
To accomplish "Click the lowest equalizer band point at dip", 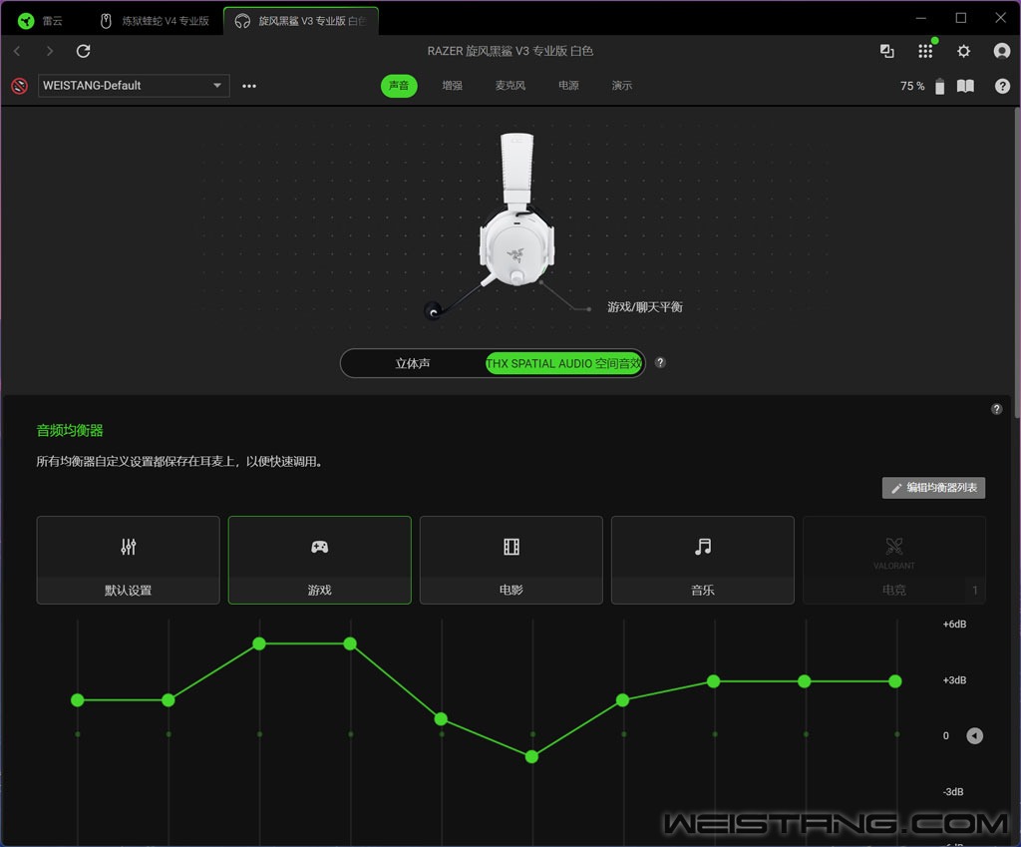I will [x=531, y=756].
